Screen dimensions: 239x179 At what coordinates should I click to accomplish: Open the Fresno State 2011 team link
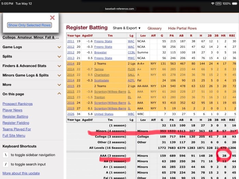(x=103, y=41)
